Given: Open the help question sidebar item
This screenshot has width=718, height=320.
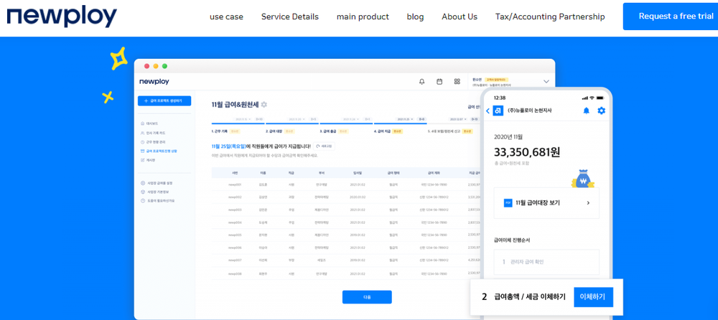Looking at the screenshot, I should click(x=157, y=200).
